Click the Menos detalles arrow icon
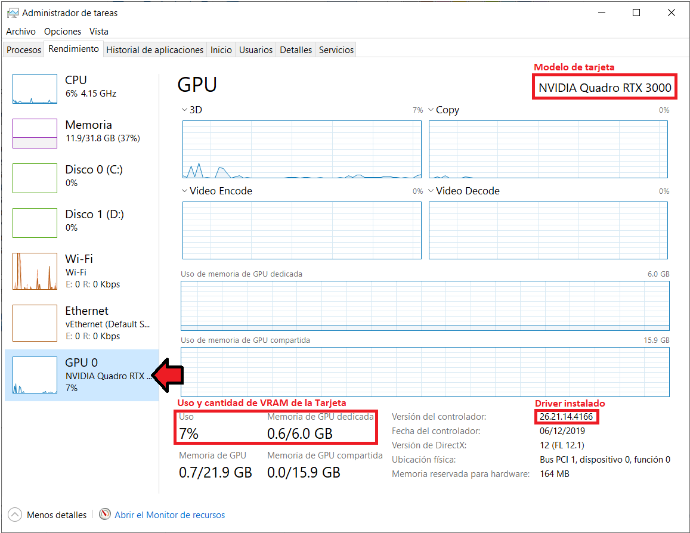 point(14,515)
